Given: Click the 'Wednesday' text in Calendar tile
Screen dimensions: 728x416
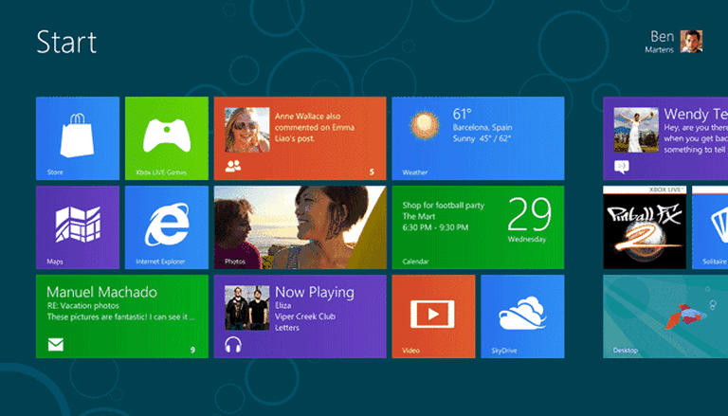Looking at the screenshot, I should [527, 239].
